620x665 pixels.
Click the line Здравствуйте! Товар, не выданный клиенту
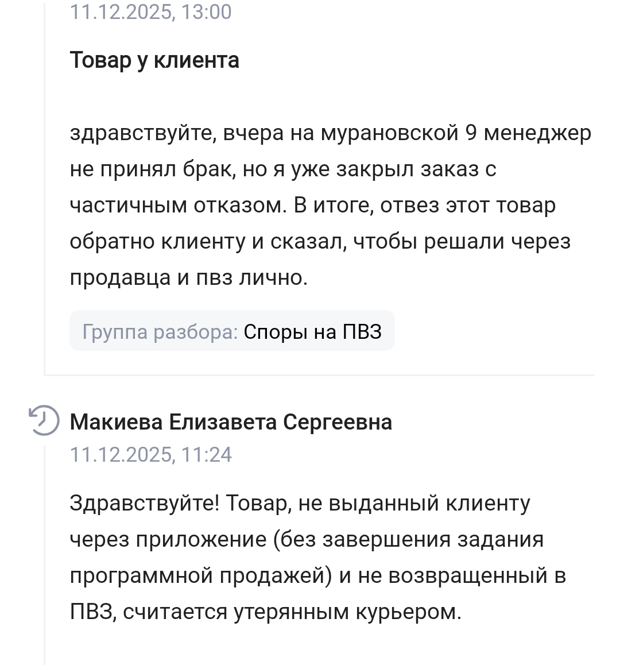point(300,503)
